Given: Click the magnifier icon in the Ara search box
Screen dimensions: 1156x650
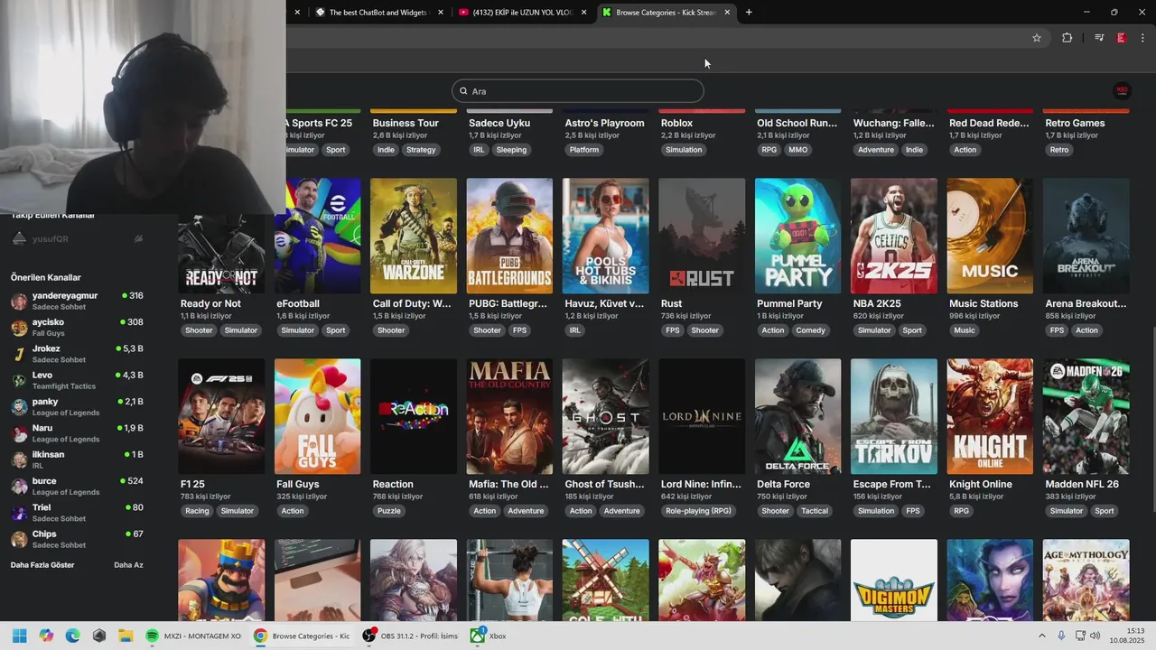Looking at the screenshot, I should (463, 91).
